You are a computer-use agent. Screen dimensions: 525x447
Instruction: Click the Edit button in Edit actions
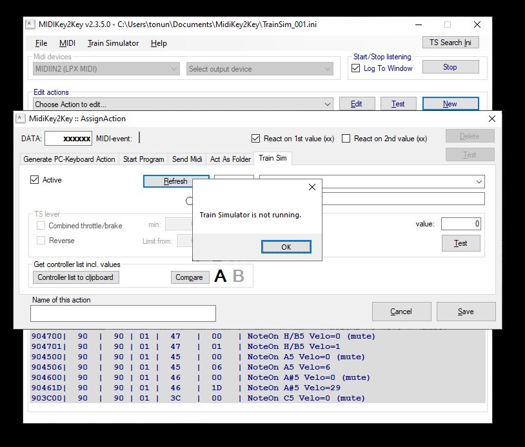357,104
